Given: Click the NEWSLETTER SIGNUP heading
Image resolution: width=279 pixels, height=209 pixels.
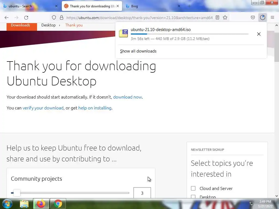Looking at the screenshot, I should (x=207, y=150).
